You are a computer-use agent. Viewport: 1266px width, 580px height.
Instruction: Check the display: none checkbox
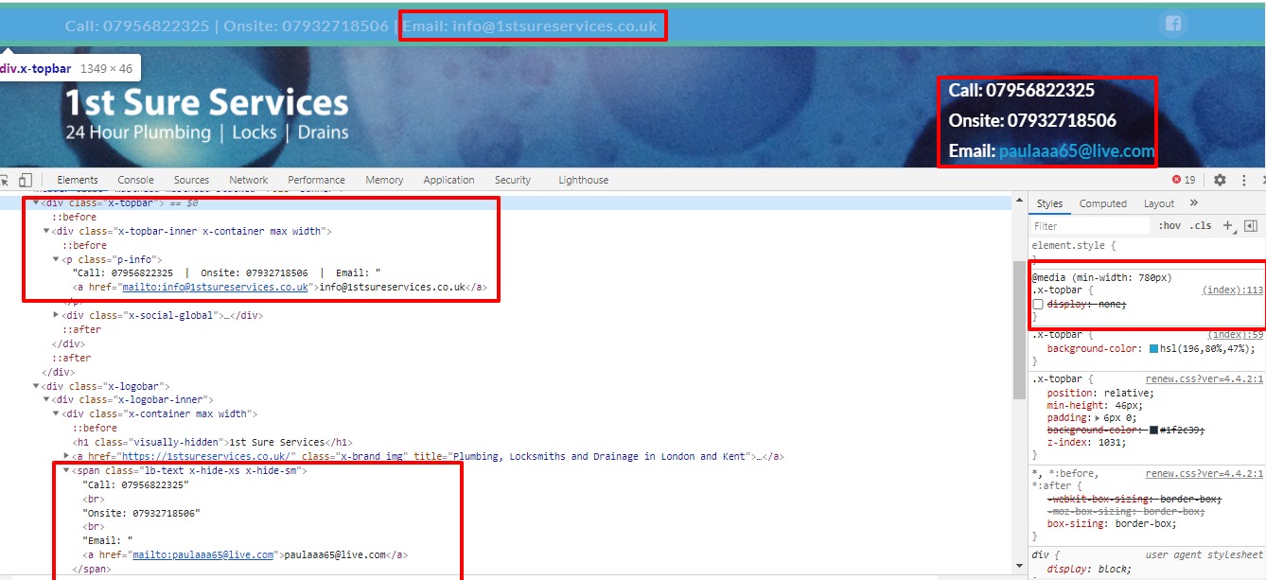pyautogui.click(x=1038, y=305)
